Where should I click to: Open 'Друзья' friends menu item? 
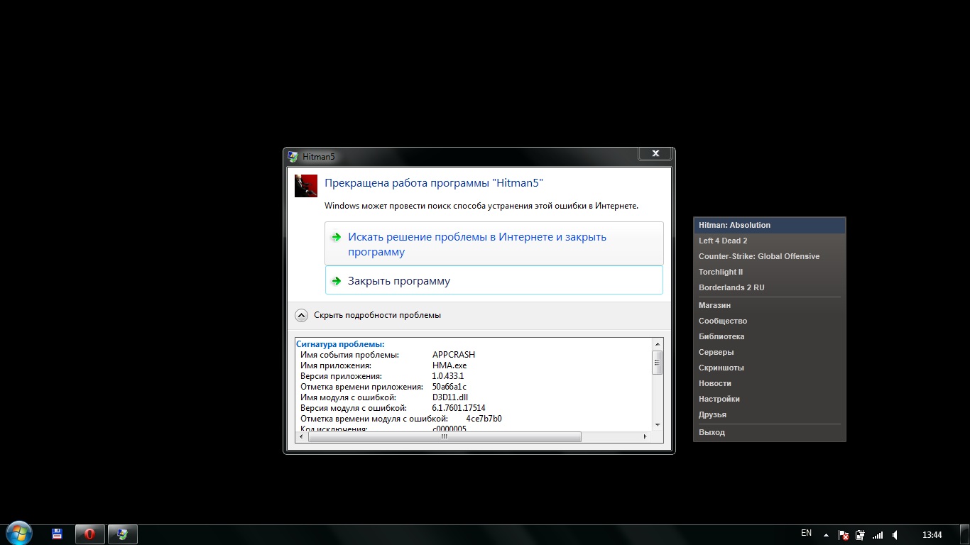coord(770,414)
